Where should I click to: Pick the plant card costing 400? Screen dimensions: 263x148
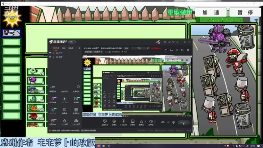(36, 89)
